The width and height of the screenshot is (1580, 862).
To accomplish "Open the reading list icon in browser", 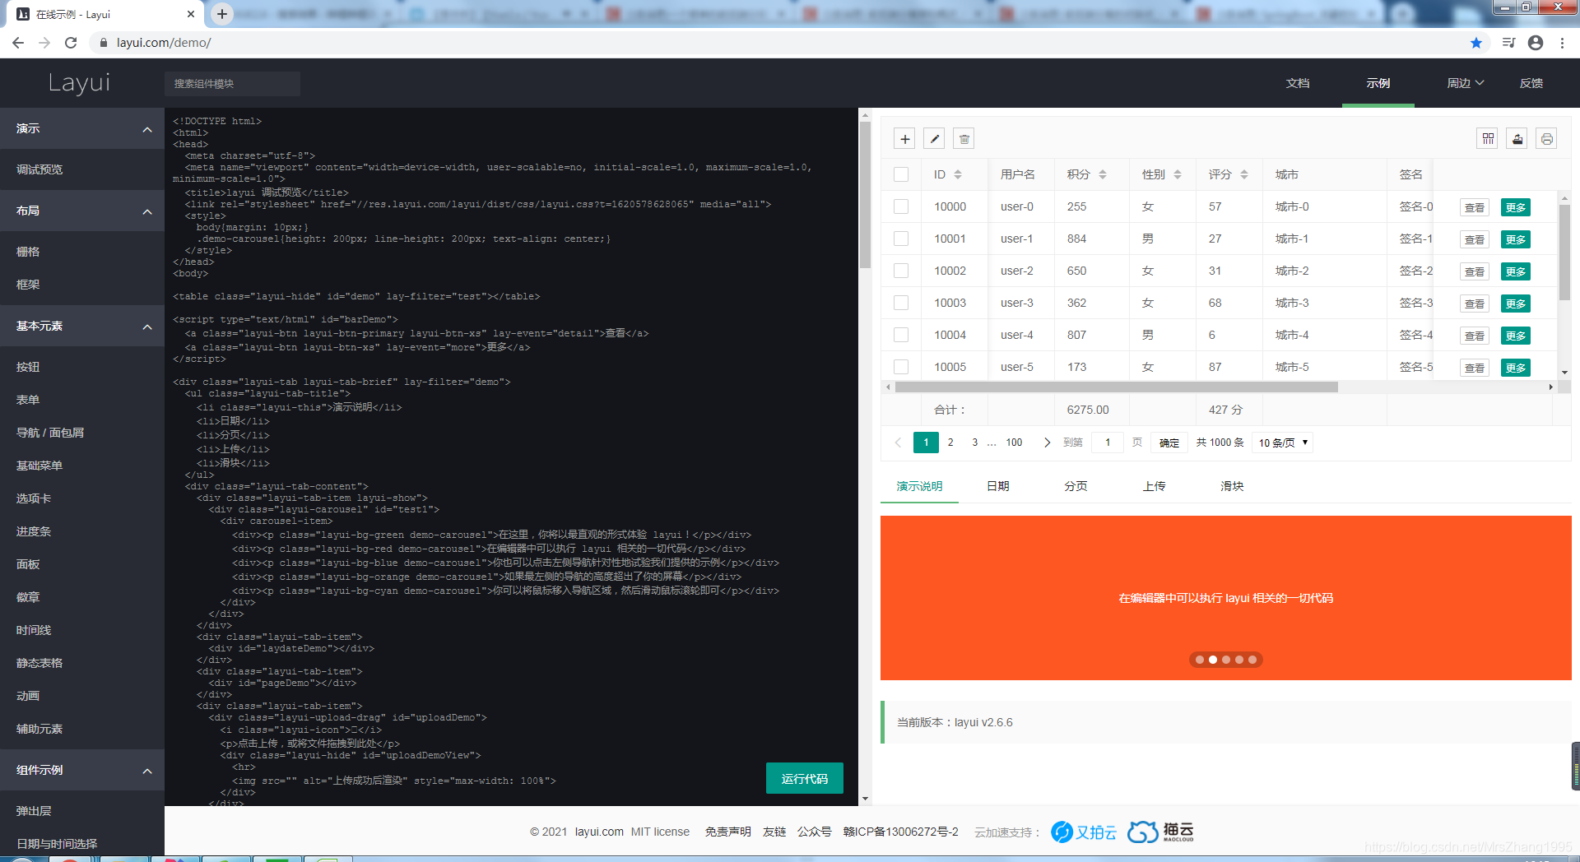I will click(1508, 43).
